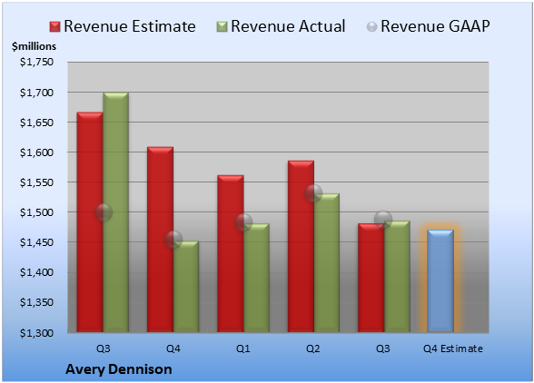Image resolution: width=534 pixels, height=383 pixels.
Task: Click the 'Avery Dennison' chart title
Action: click(x=118, y=369)
